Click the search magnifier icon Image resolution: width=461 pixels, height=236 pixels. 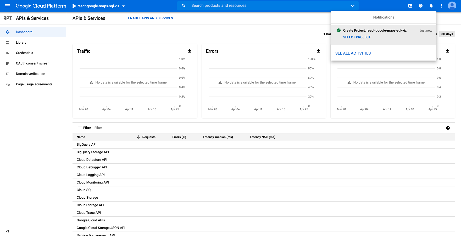click(x=184, y=5)
